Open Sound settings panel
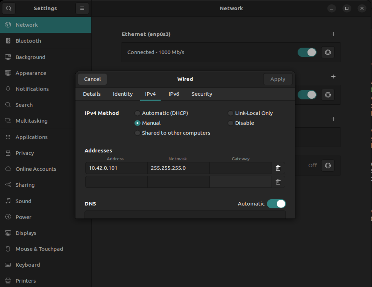Viewport: 372px width, 287px height. coord(23,201)
